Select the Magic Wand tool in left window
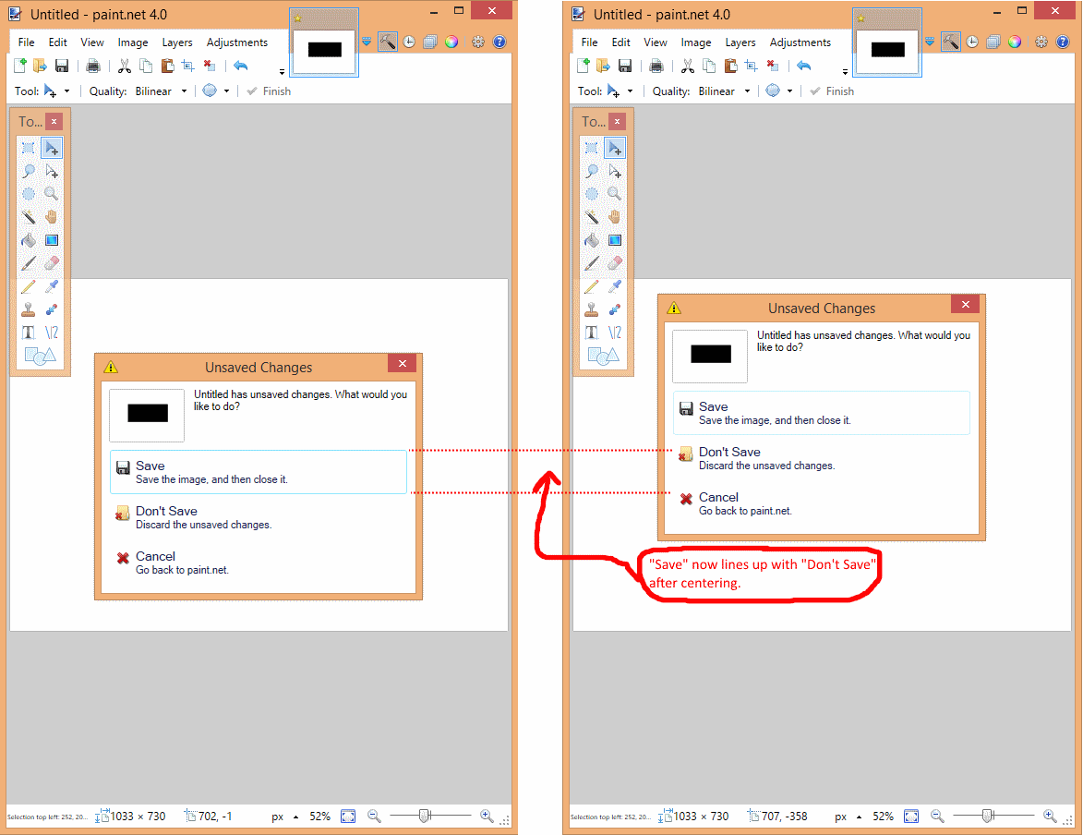The width and height of the screenshot is (1083, 835). click(x=29, y=217)
